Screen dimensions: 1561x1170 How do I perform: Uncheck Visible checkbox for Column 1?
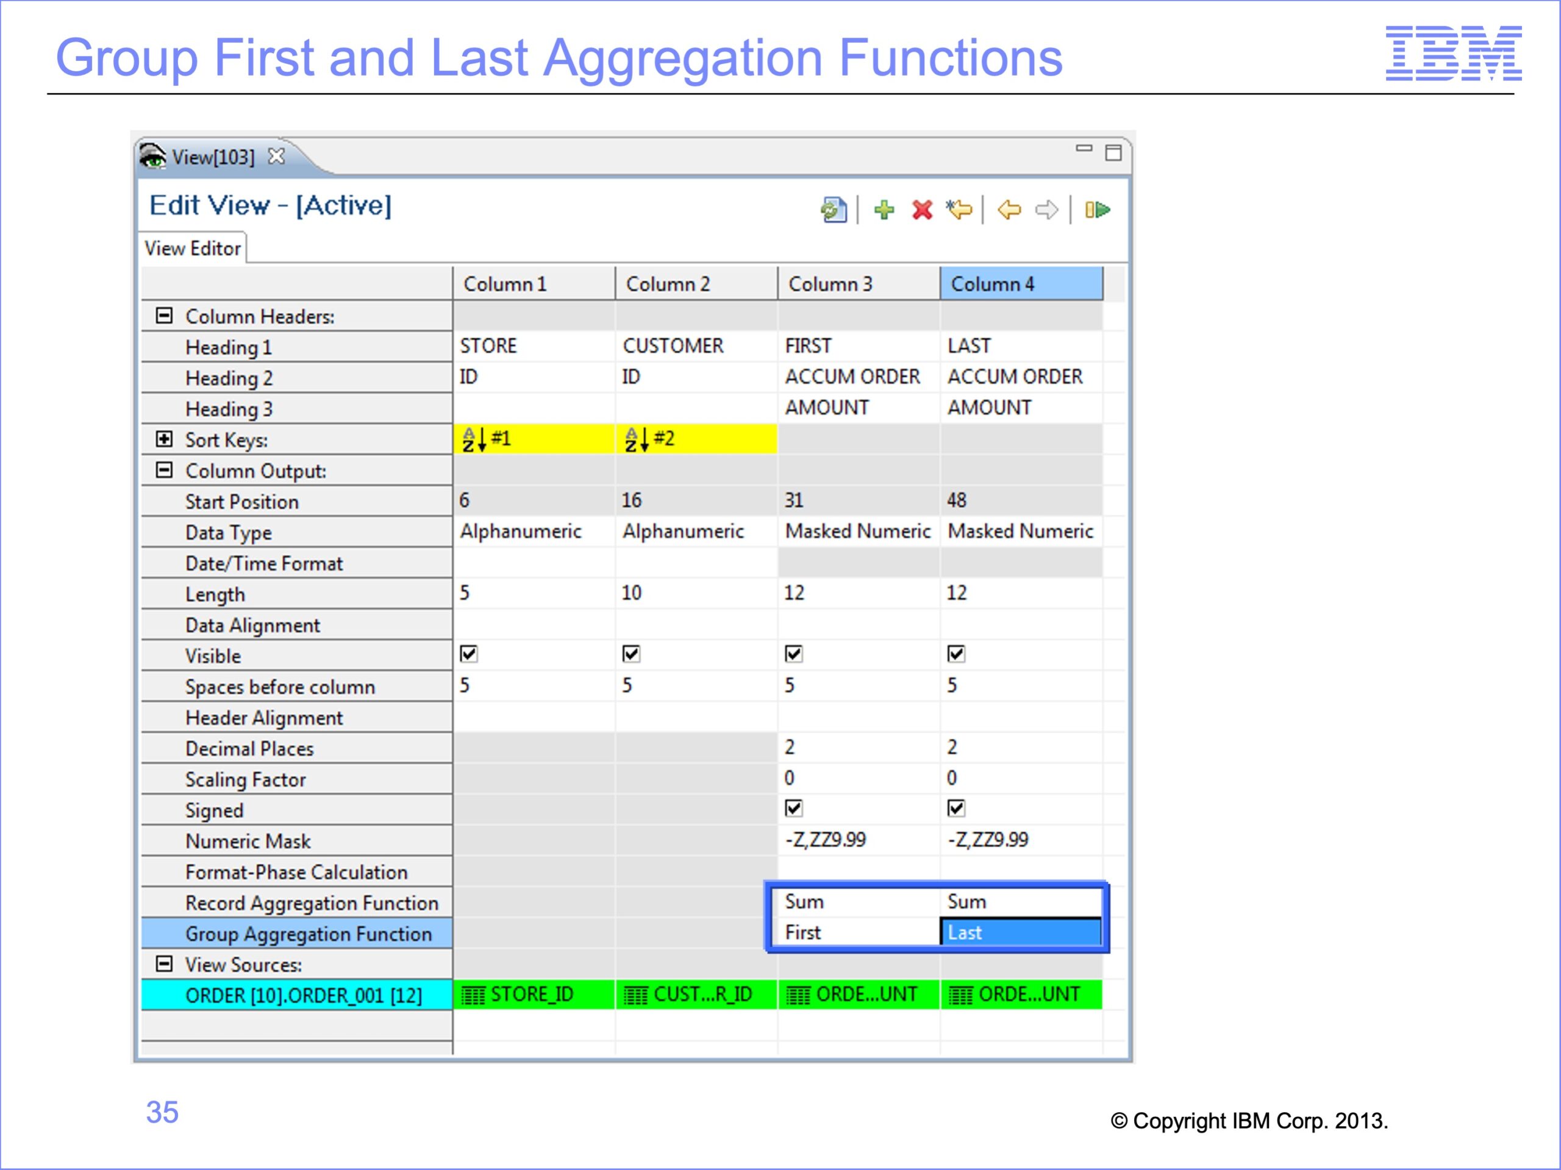pyautogui.click(x=468, y=654)
